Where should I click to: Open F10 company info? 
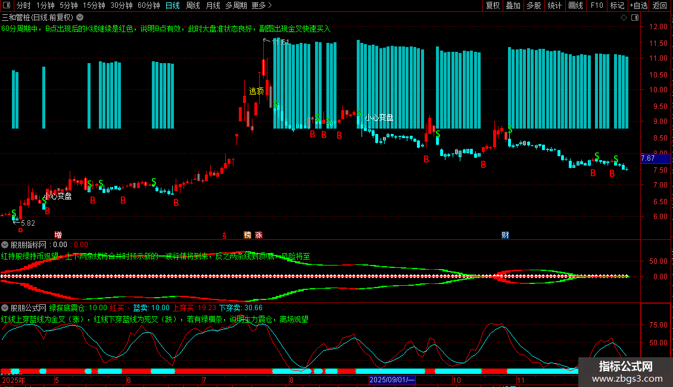point(597,5)
